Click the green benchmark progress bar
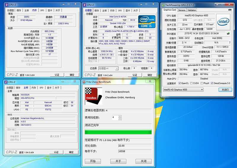 118,132
